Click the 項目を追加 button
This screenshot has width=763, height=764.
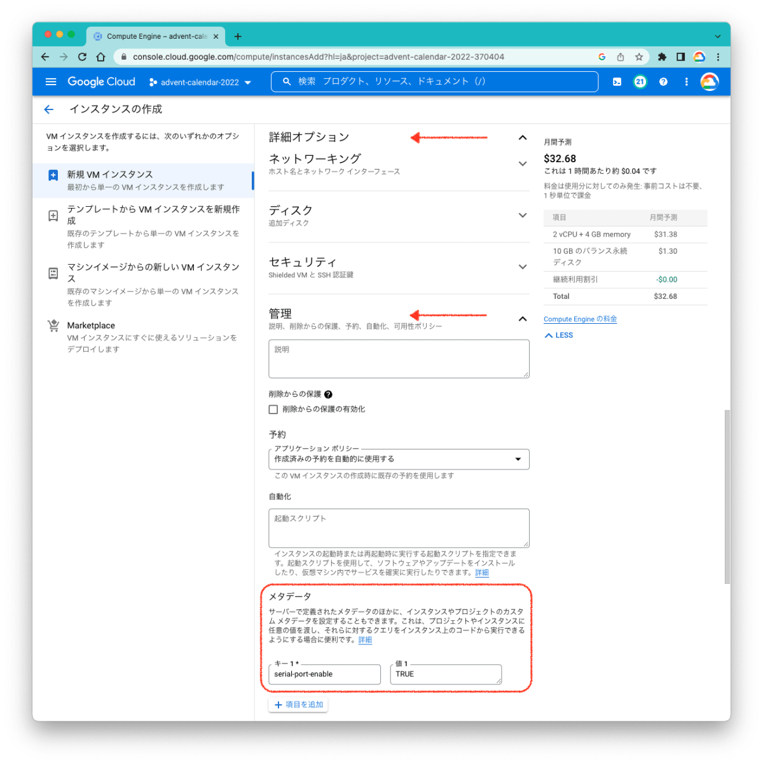tap(298, 705)
